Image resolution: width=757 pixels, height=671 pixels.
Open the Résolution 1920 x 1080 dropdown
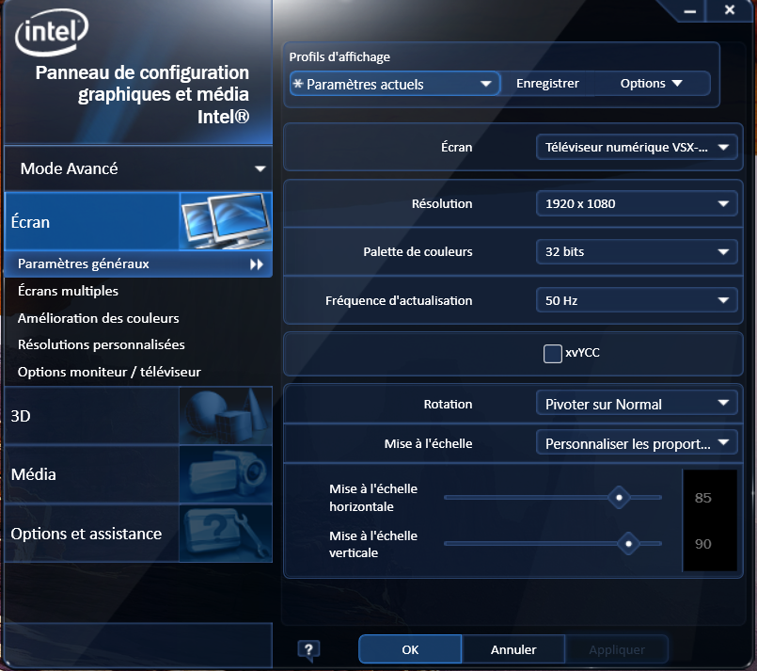pyautogui.click(x=637, y=203)
